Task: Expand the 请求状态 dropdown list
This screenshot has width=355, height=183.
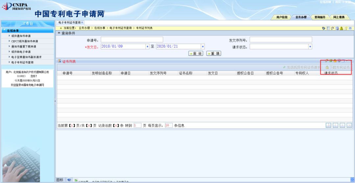Action: [310, 47]
